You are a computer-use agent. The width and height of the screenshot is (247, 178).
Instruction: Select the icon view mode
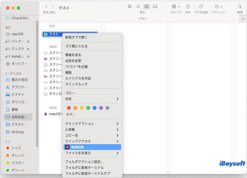pyautogui.click(x=130, y=6)
